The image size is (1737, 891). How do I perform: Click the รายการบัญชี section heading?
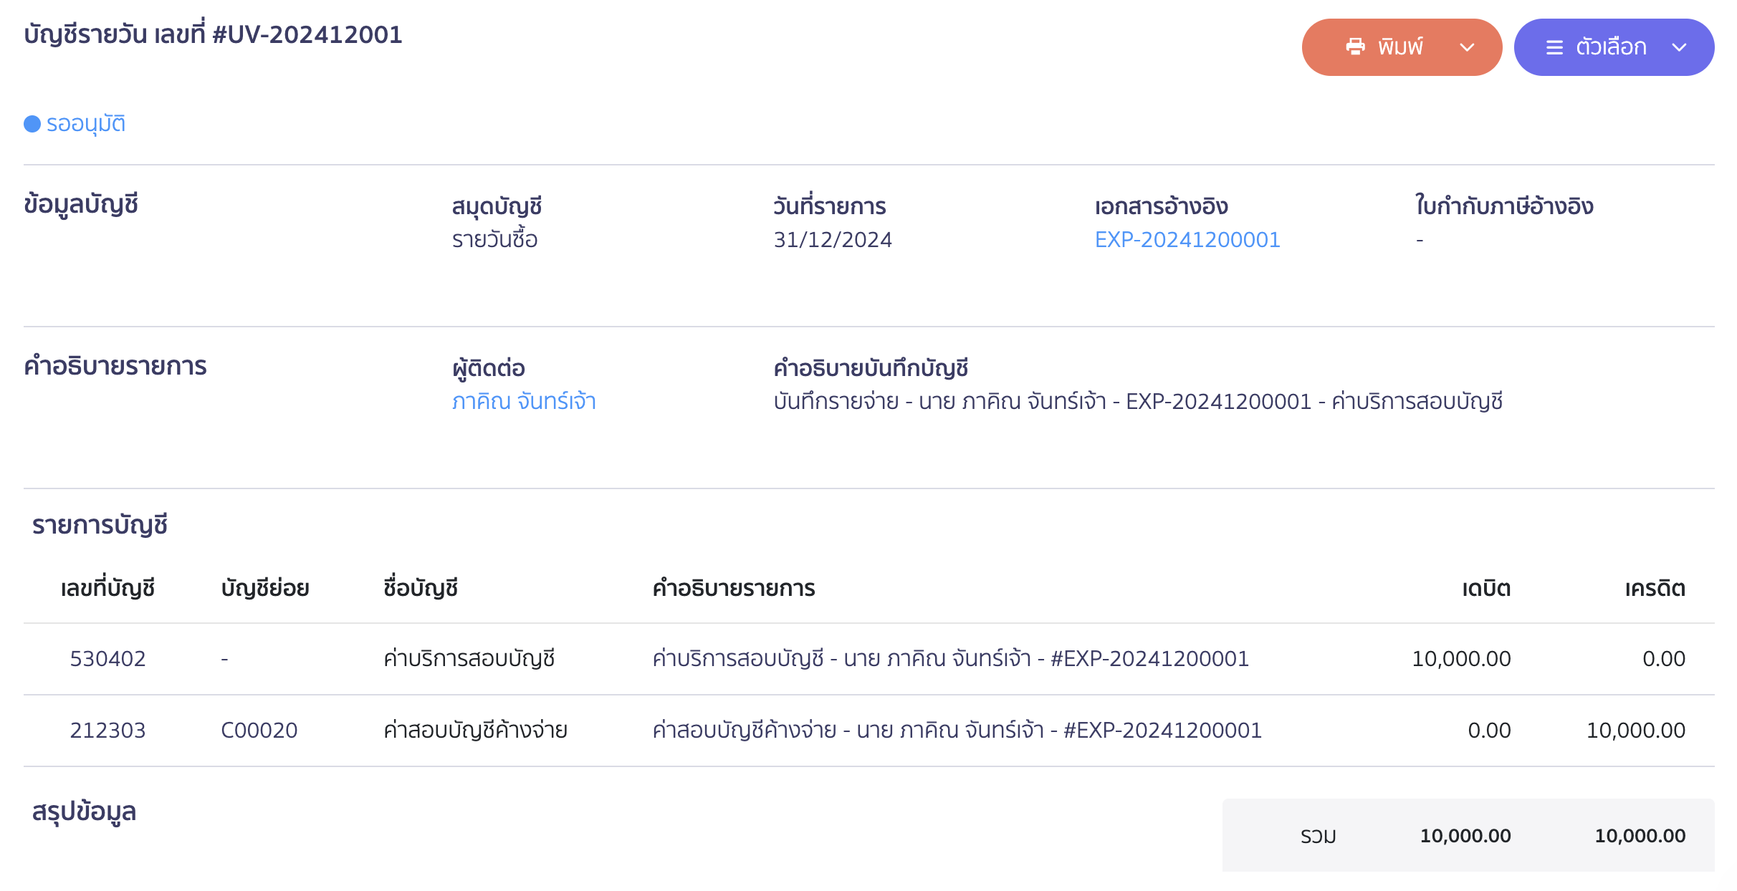click(100, 524)
